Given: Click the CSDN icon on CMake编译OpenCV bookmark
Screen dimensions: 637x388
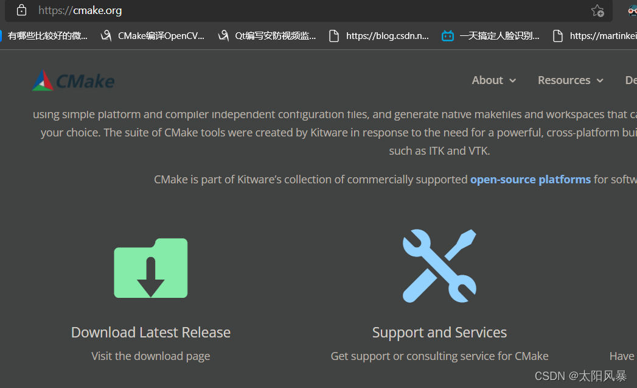Looking at the screenshot, I should point(106,36).
